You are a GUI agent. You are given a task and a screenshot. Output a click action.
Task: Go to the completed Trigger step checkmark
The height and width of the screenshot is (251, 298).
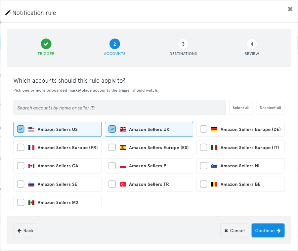coord(46,44)
